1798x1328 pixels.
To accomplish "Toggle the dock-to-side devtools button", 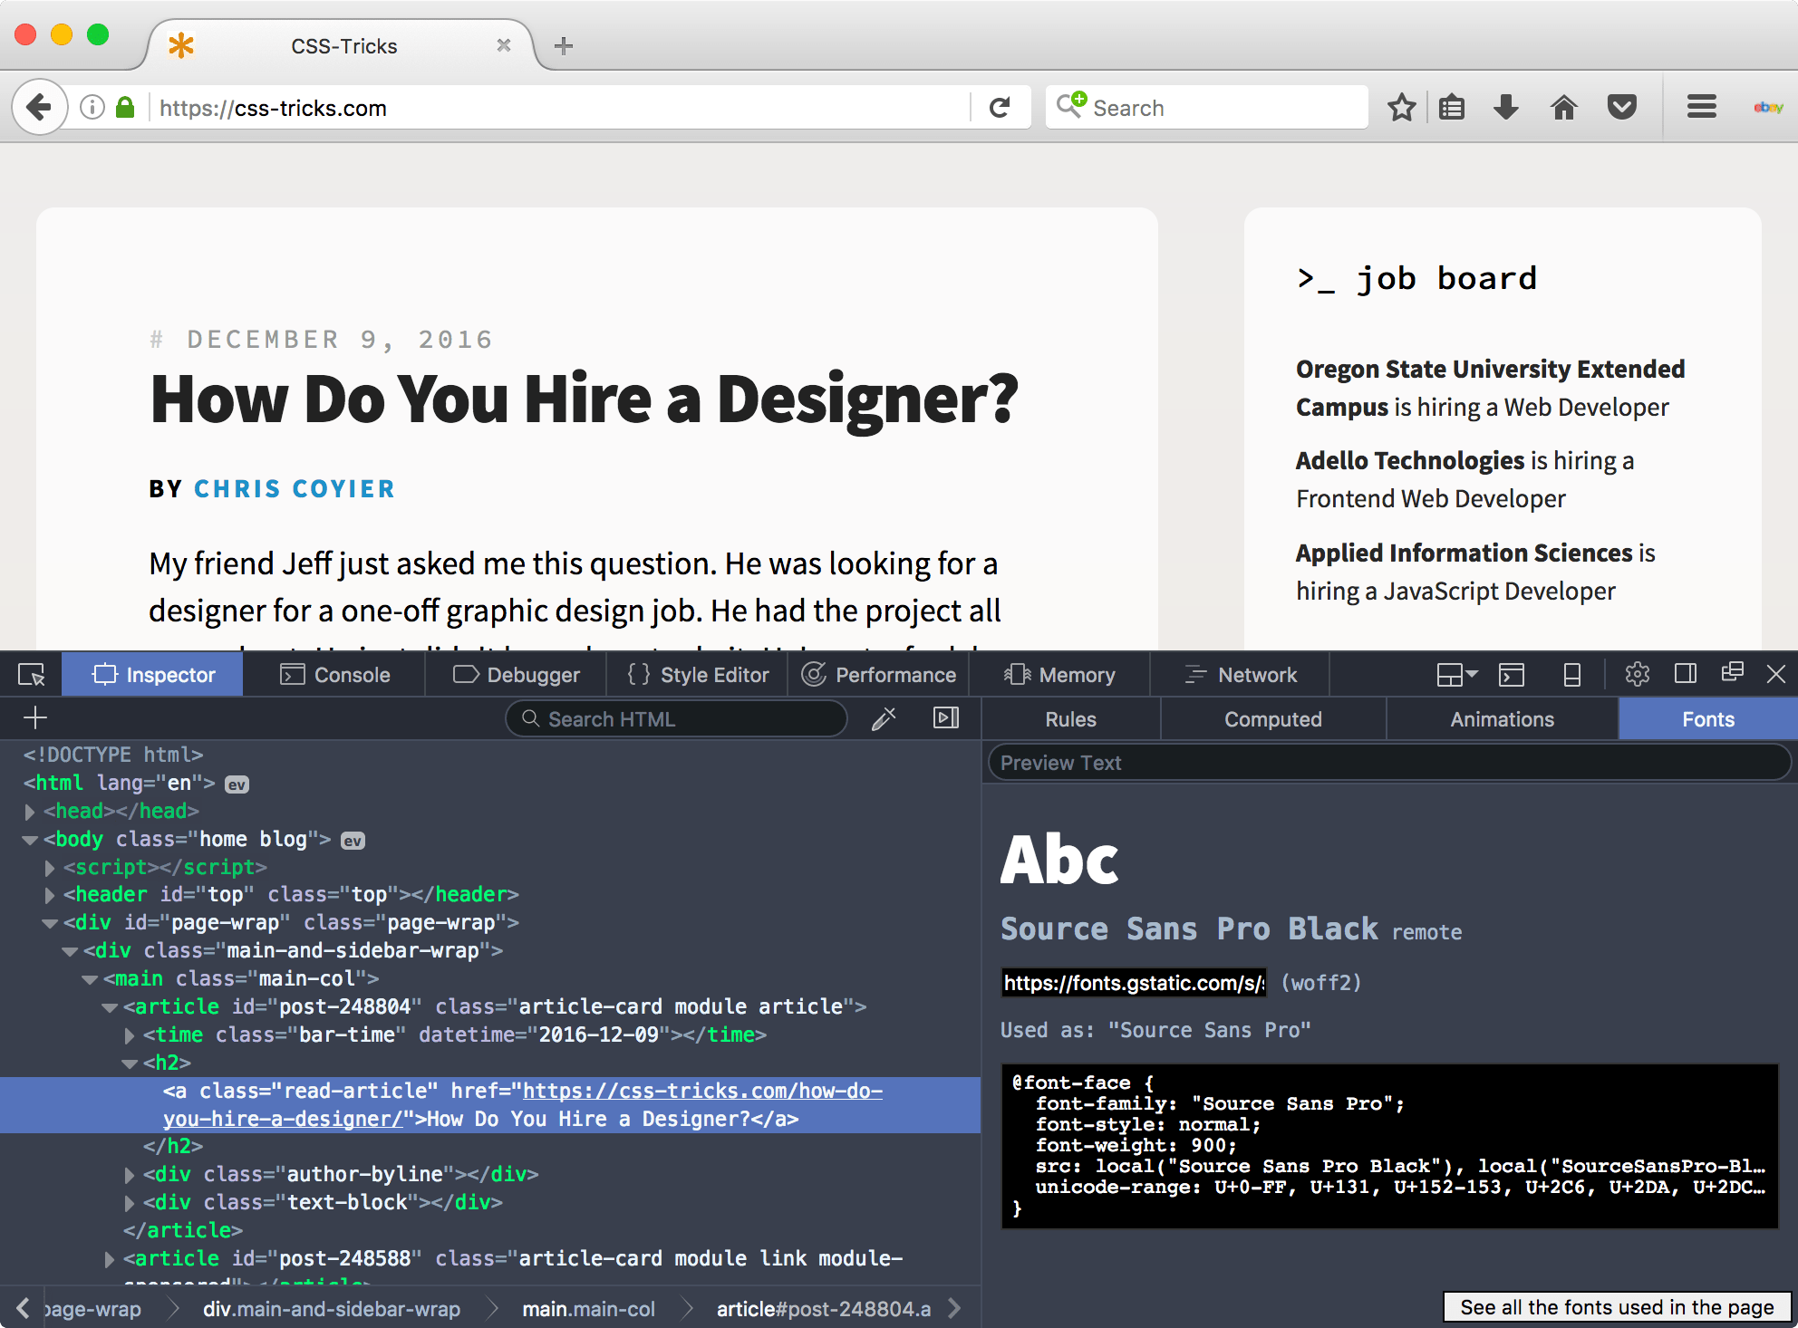I will [x=1686, y=674].
